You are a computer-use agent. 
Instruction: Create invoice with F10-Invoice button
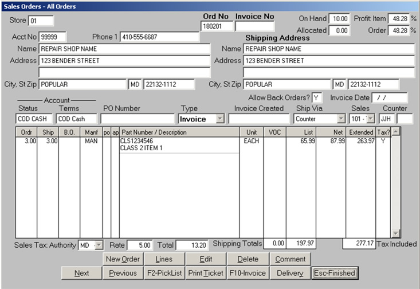(x=248, y=273)
